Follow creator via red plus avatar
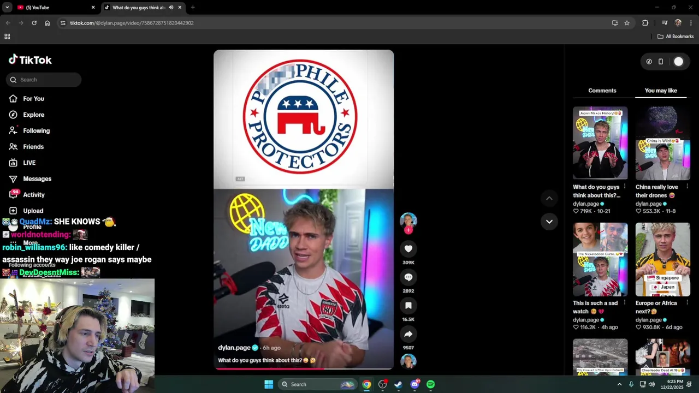The width and height of the screenshot is (699, 393). coord(408,231)
